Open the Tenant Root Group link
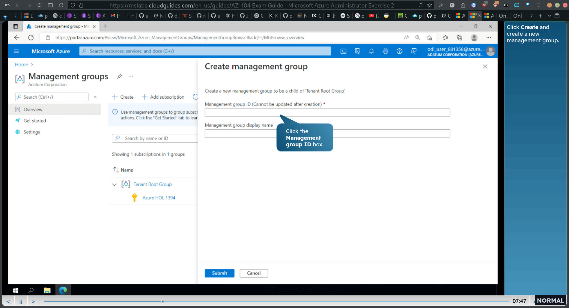This screenshot has width=569, height=308. [x=153, y=184]
